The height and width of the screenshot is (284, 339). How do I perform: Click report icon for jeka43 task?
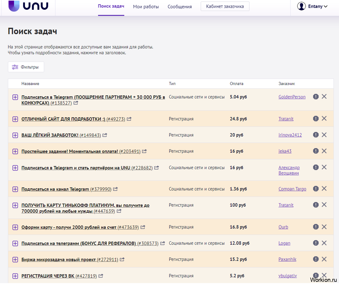pos(316,151)
